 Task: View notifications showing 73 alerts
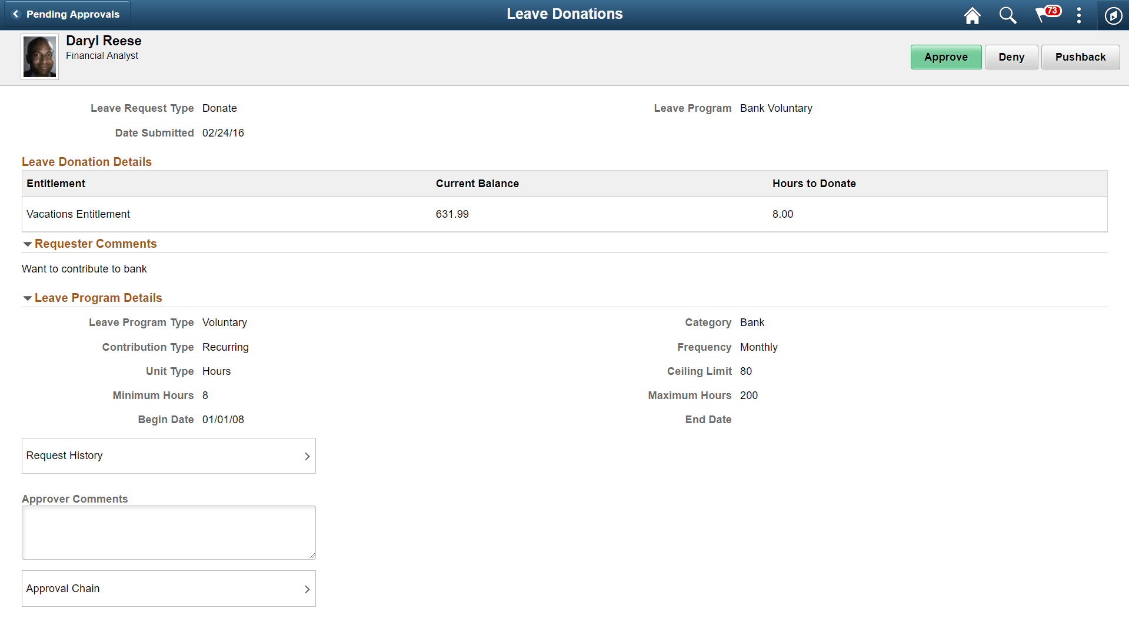(1044, 15)
